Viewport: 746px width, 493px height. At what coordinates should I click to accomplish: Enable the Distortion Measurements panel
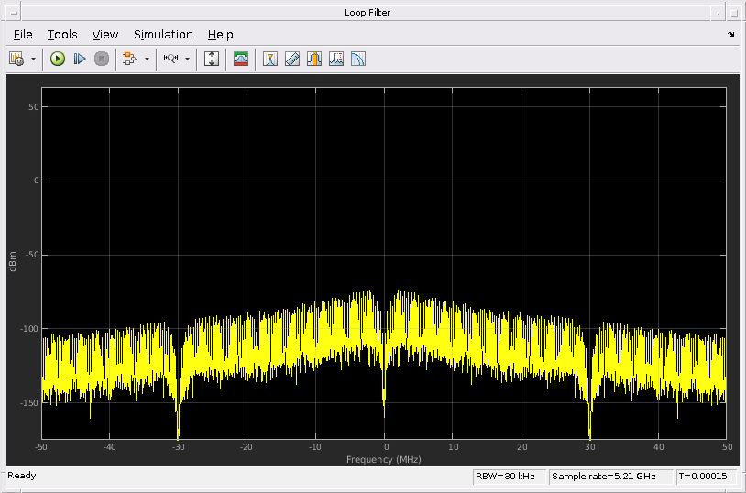(x=336, y=59)
